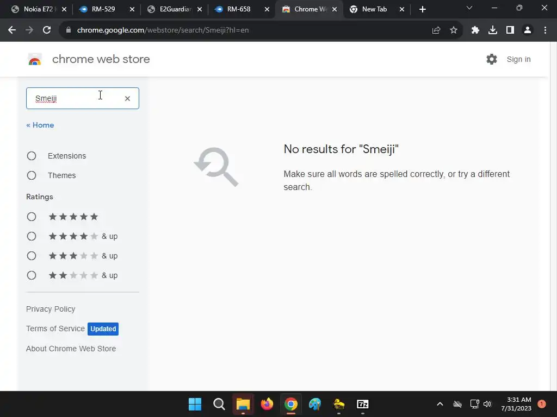This screenshot has height=417, width=557.
Task: Close the RM-529 tab
Action: [x=132, y=10]
